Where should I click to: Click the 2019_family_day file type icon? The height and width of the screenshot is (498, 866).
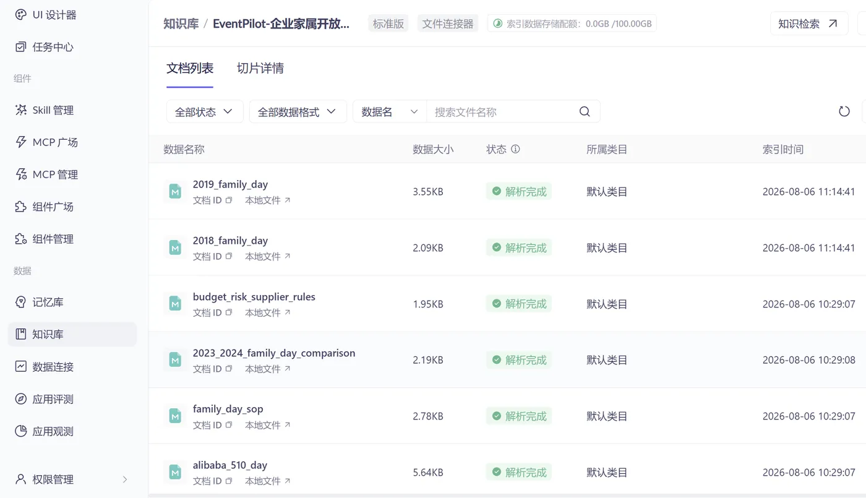(176, 192)
